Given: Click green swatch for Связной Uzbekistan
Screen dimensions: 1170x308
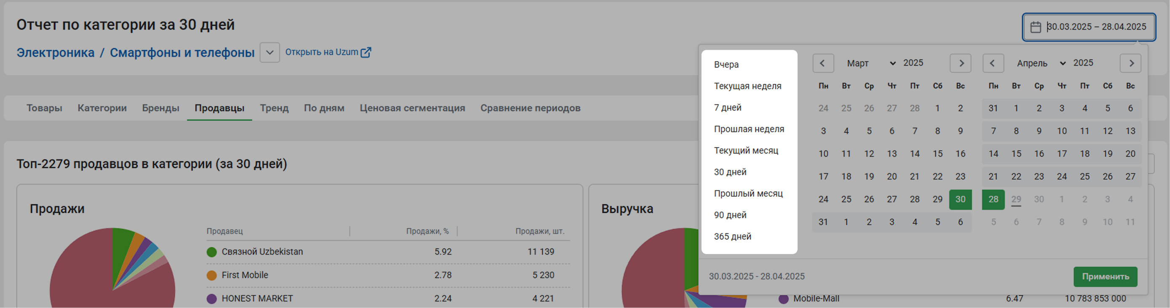Looking at the screenshot, I should tap(212, 252).
